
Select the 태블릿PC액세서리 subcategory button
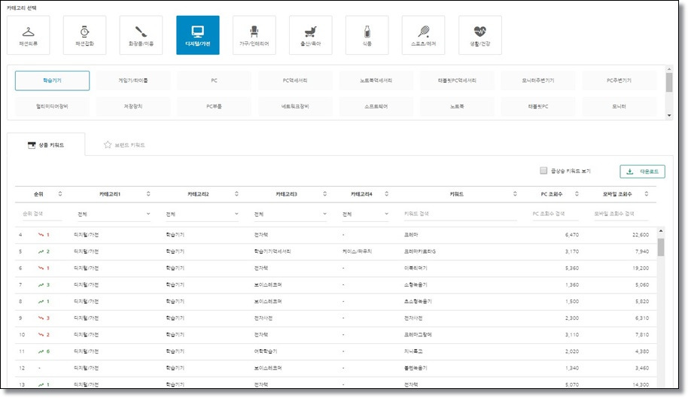tap(457, 81)
